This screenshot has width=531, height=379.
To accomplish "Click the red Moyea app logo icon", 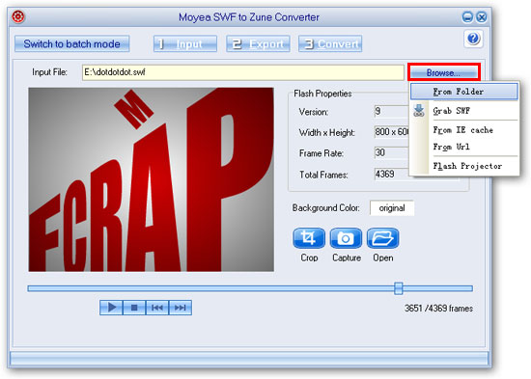I will [x=18, y=16].
